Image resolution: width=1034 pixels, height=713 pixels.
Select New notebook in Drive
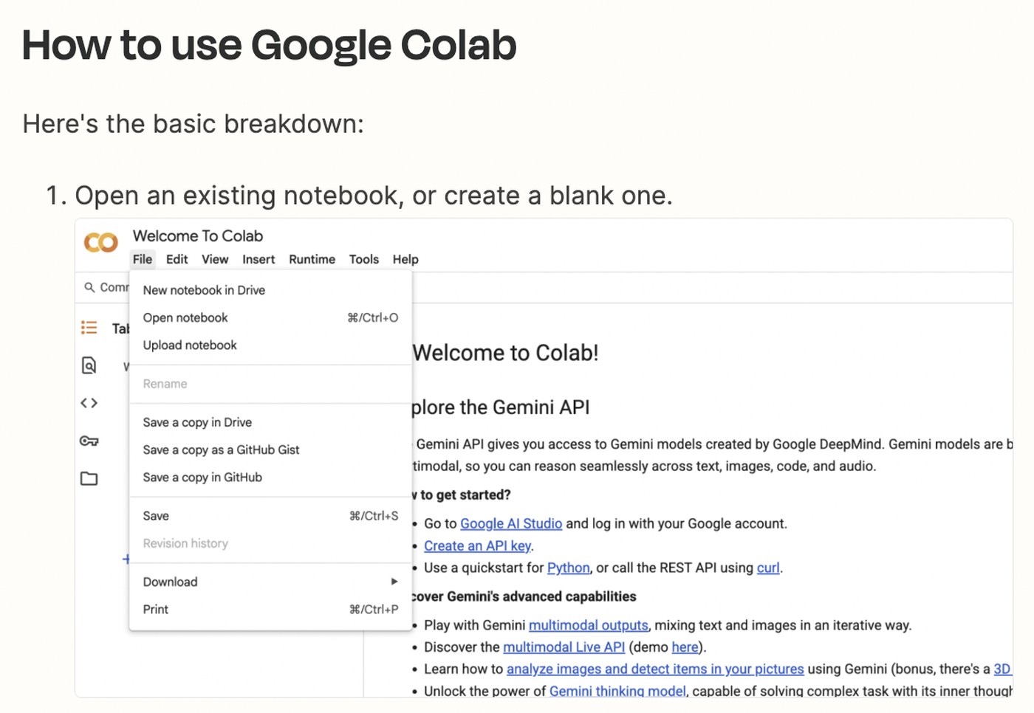coord(204,290)
